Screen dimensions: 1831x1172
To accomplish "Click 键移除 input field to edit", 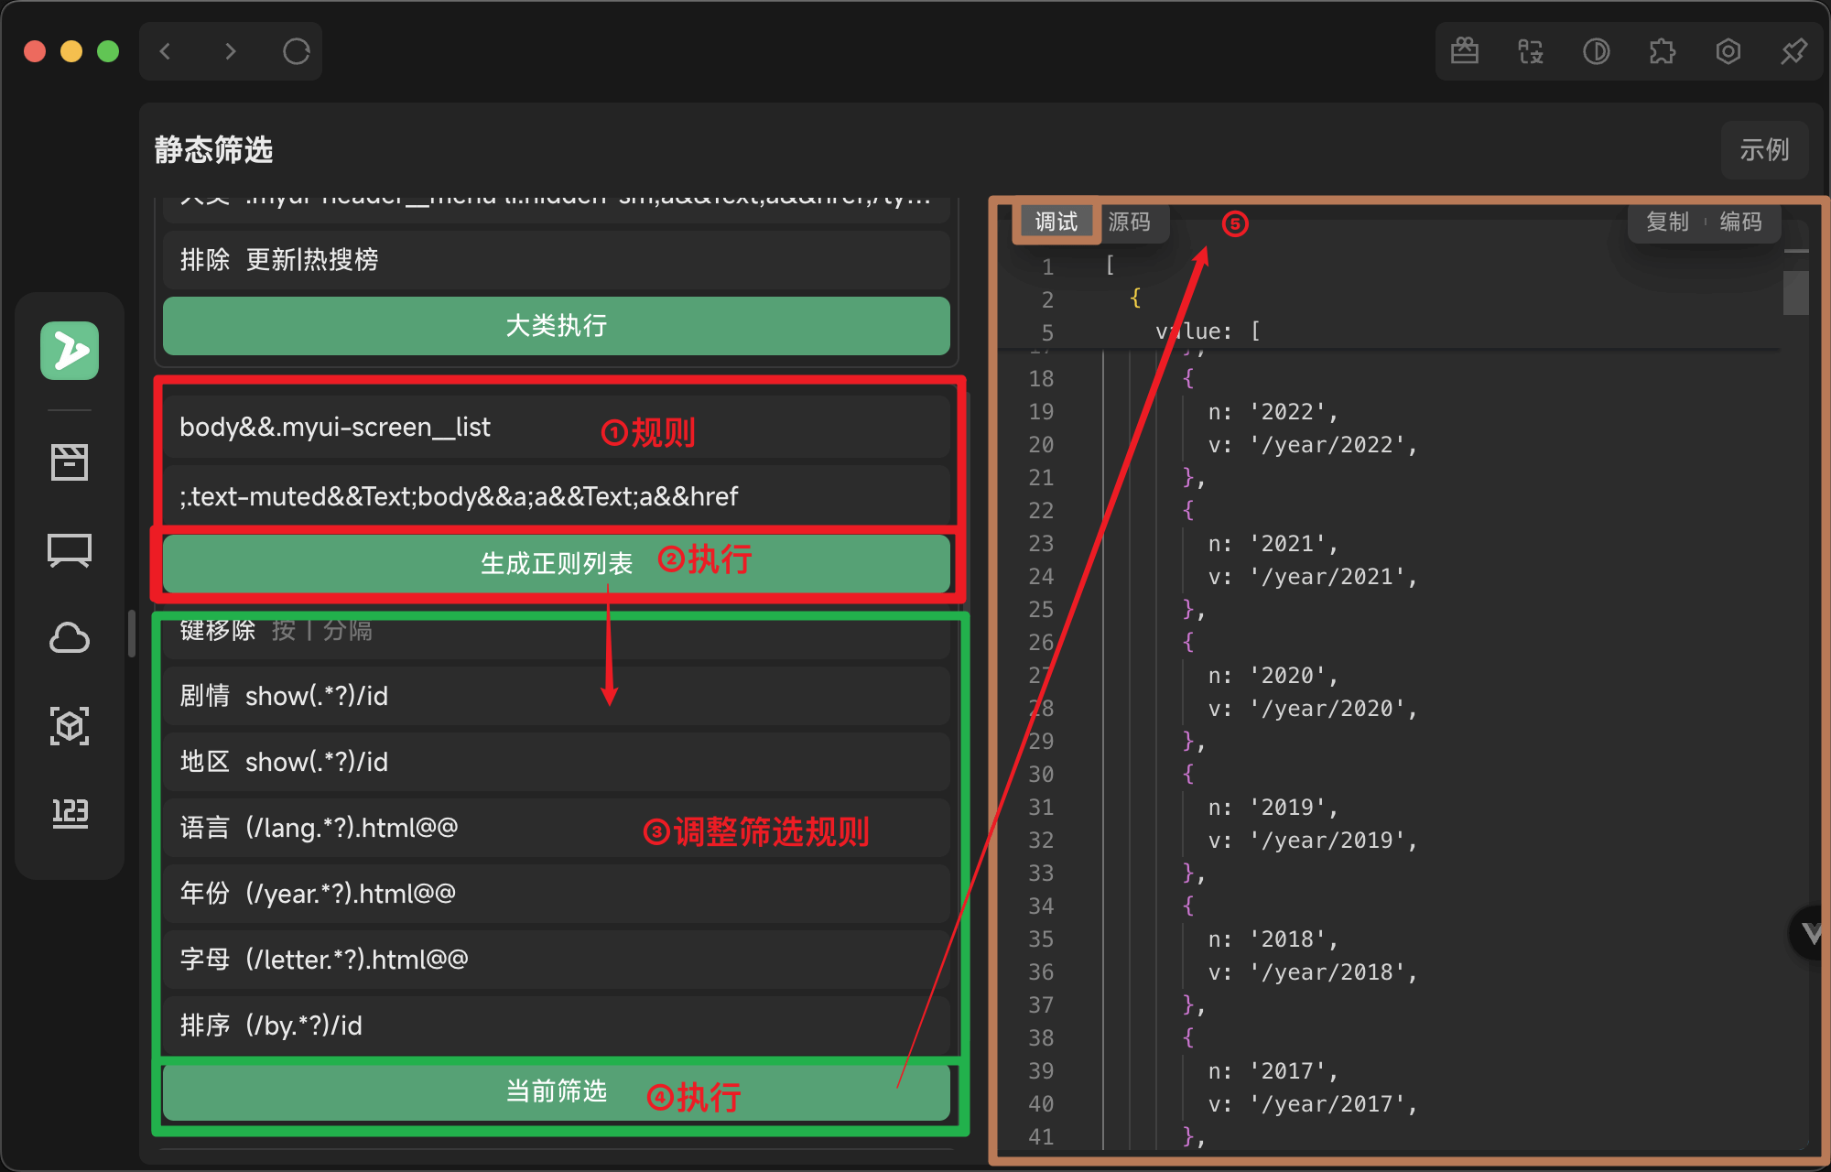I will click(x=560, y=630).
